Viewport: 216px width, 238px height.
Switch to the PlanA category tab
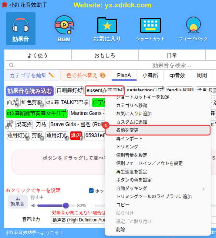click(x=124, y=75)
